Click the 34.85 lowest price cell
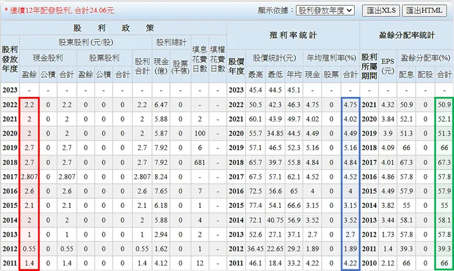 click(x=275, y=134)
